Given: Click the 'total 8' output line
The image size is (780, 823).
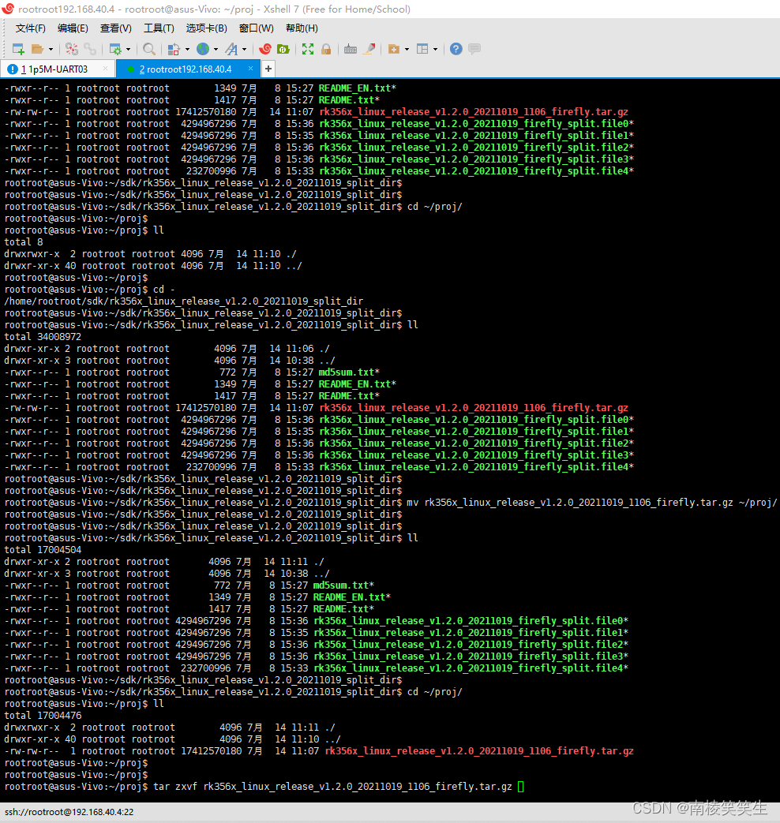Looking at the screenshot, I should (x=24, y=242).
